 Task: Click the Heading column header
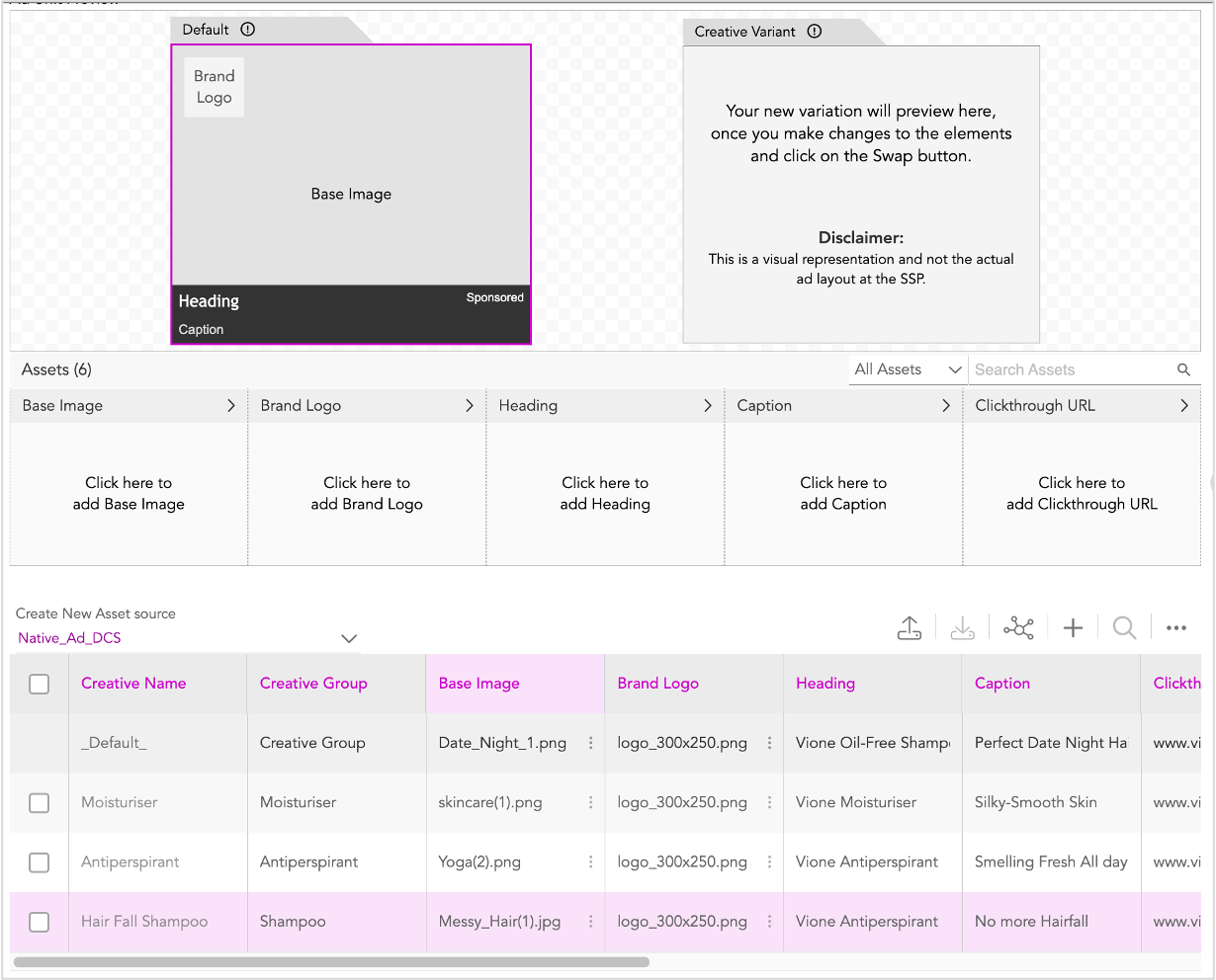click(825, 684)
